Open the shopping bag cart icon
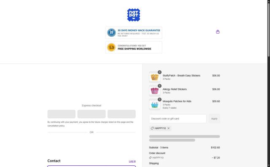Image resolution: width=270 pixels, height=167 pixels. click(218, 32)
